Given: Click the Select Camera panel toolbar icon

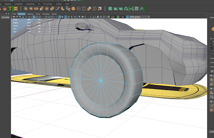Looking at the screenshot, I should click(x=14, y=17).
